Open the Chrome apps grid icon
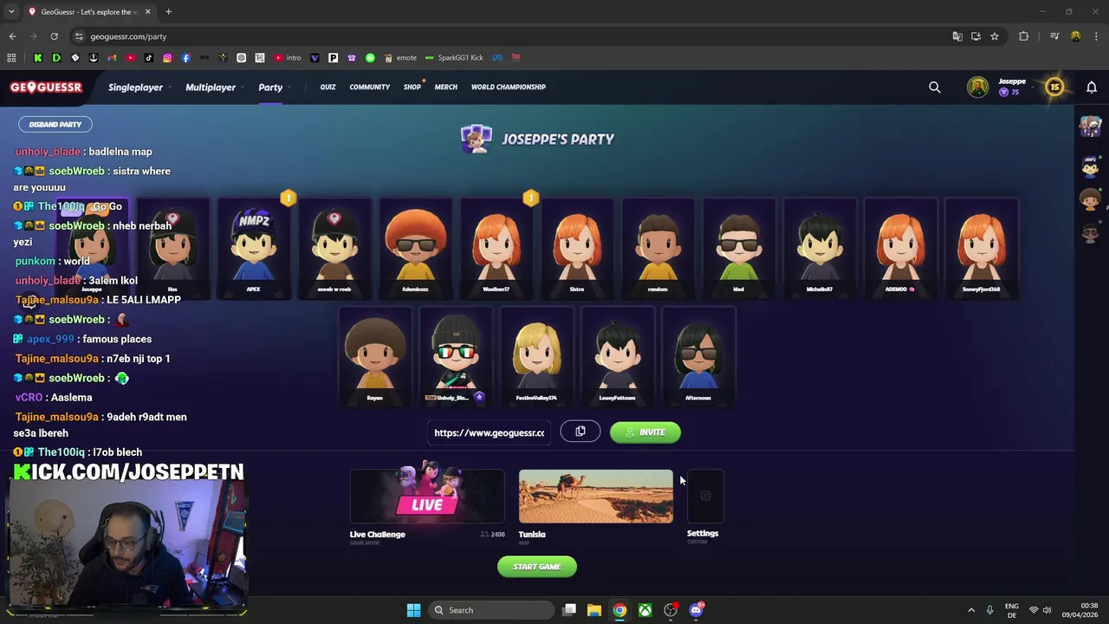This screenshot has width=1109, height=624. point(11,57)
